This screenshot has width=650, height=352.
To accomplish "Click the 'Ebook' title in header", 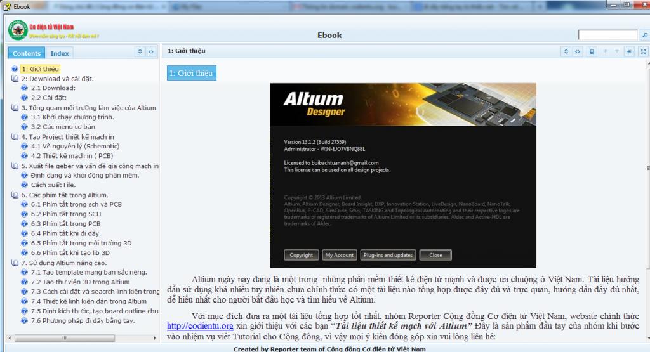I will pyautogui.click(x=329, y=36).
